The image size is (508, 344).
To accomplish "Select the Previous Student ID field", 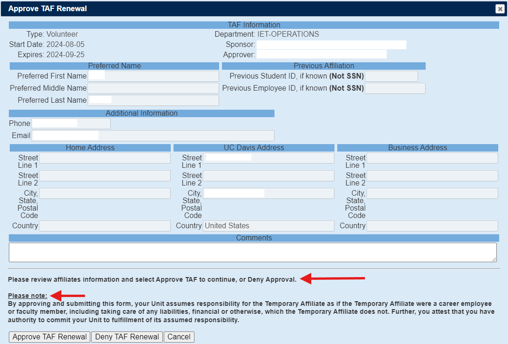I will (x=391, y=76).
